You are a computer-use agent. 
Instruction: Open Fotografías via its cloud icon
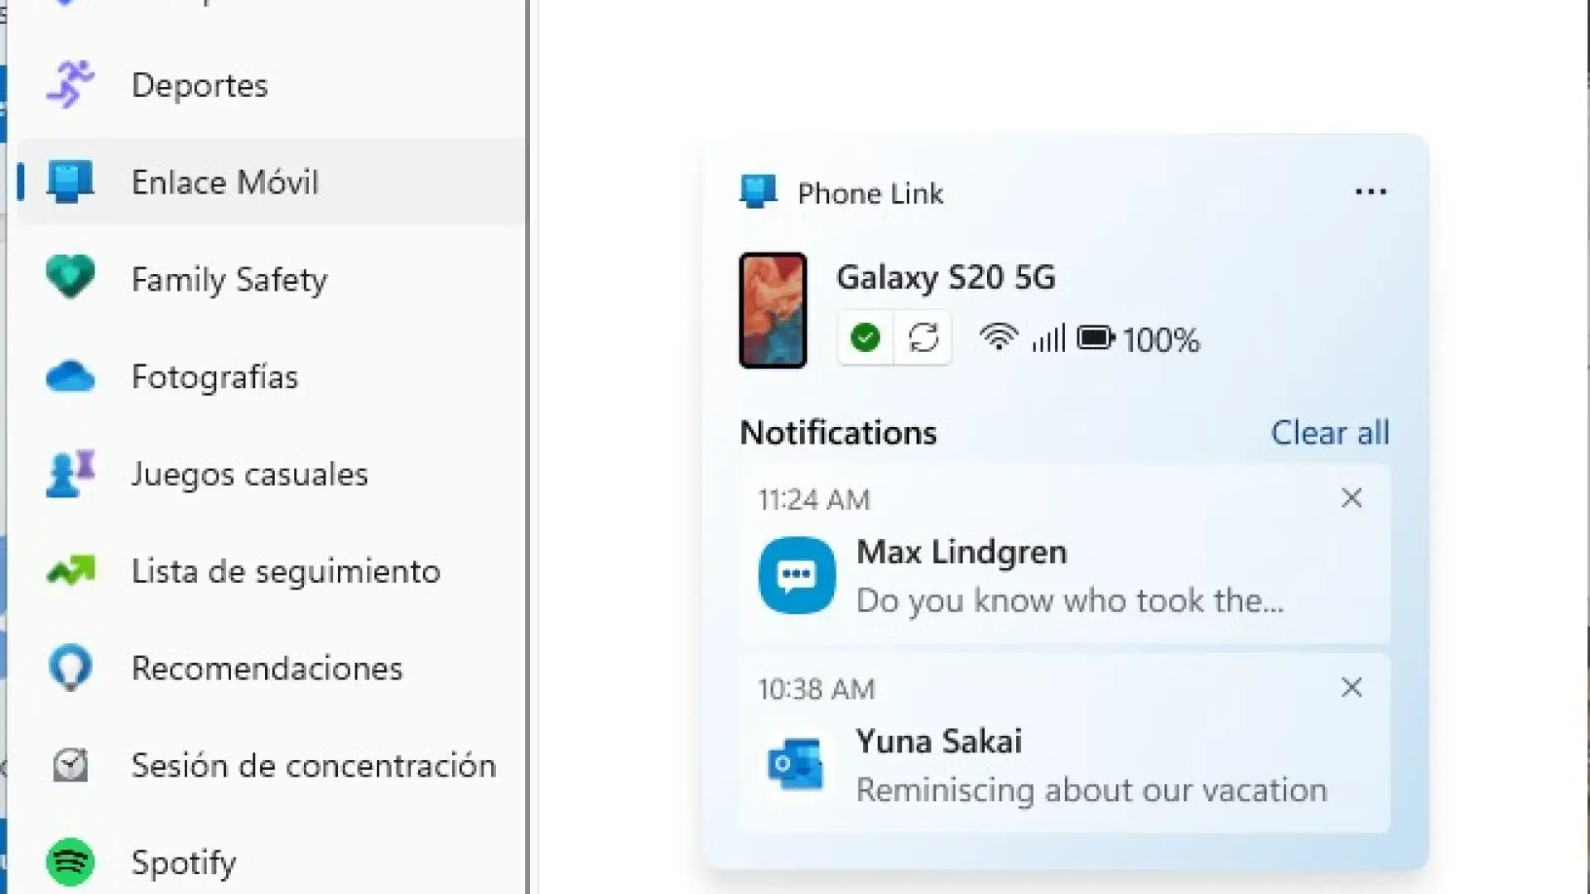[x=70, y=377]
